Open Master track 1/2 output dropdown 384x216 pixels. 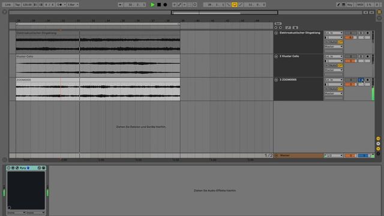point(334,155)
